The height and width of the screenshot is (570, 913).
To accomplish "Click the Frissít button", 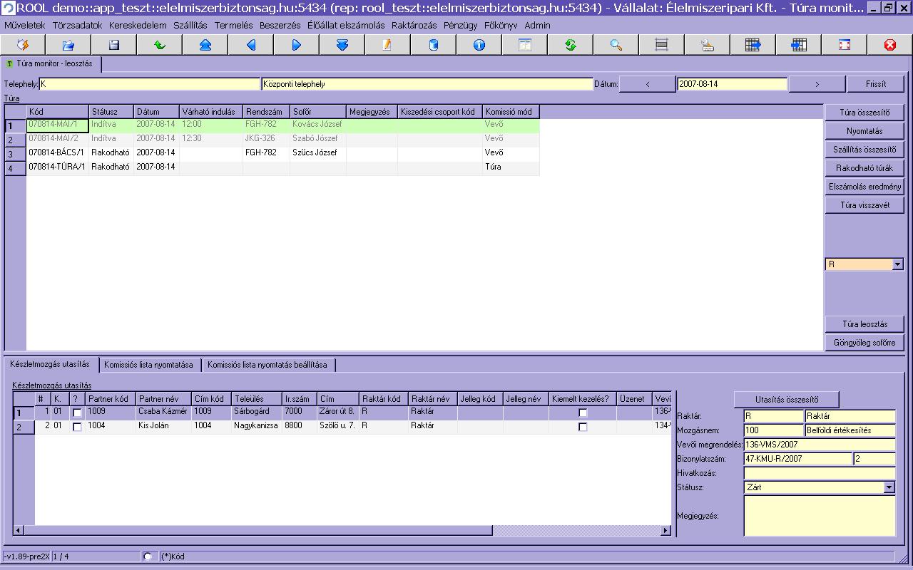I will coord(875,84).
